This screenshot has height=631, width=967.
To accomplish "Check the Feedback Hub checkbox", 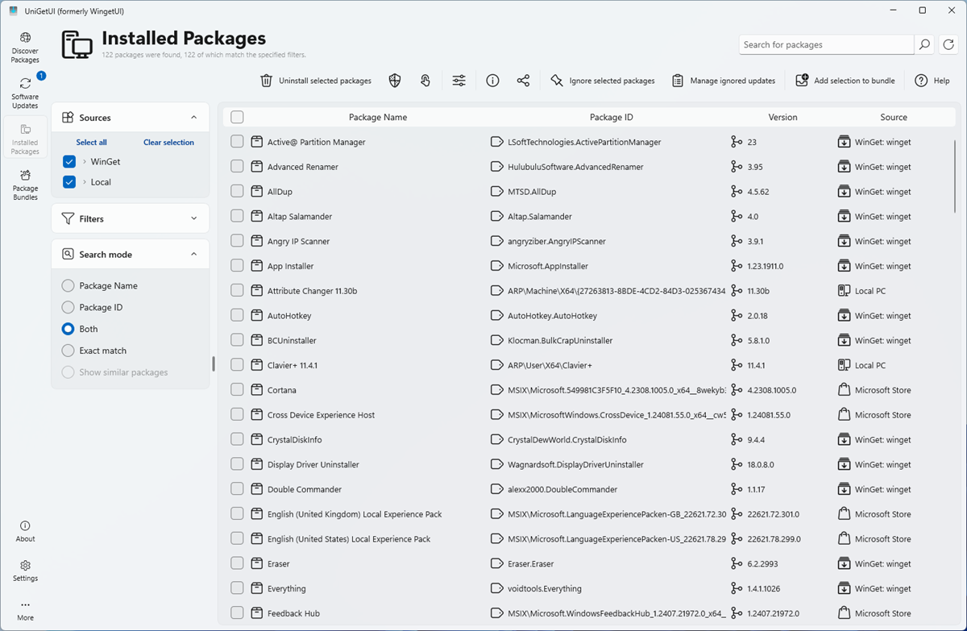I will pos(237,613).
